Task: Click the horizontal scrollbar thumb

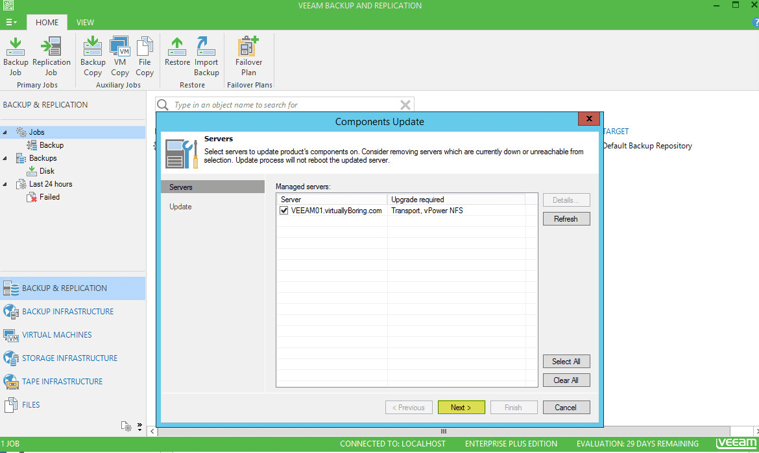Action: click(443, 431)
